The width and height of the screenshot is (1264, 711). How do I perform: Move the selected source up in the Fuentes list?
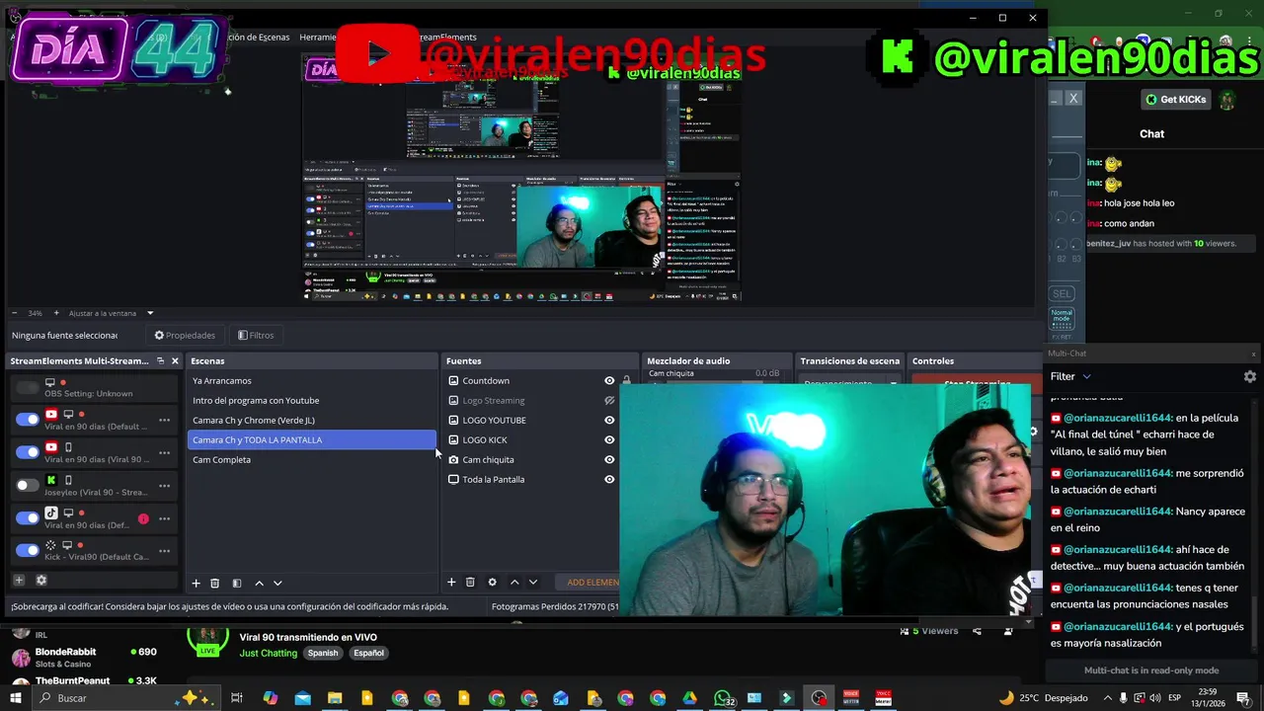click(x=513, y=583)
